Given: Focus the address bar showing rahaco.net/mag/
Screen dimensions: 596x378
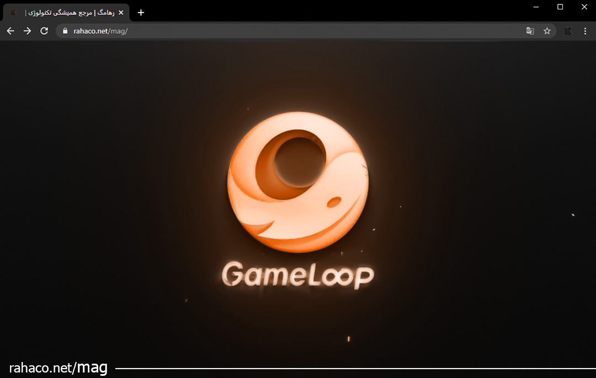Looking at the screenshot, I should [276, 31].
